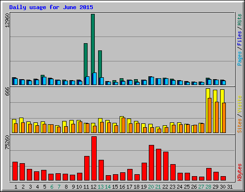Click the red KBytes bar for day 21

158,165
